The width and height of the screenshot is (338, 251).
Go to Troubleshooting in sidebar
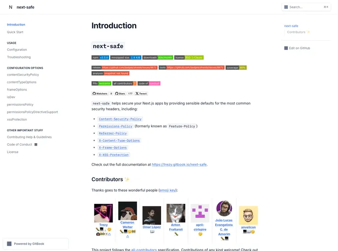pyautogui.click(x=19, y=57)
